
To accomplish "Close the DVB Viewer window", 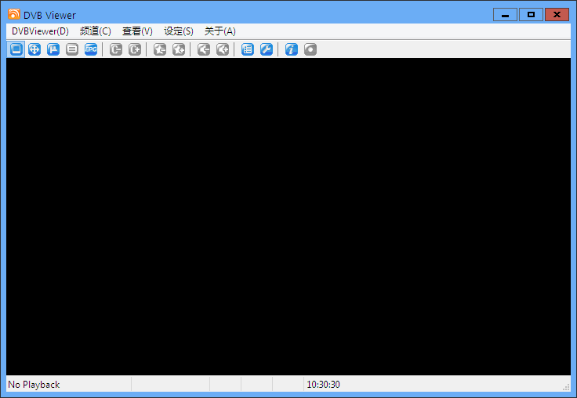I will pyautogui.click(x=557, y=15).
